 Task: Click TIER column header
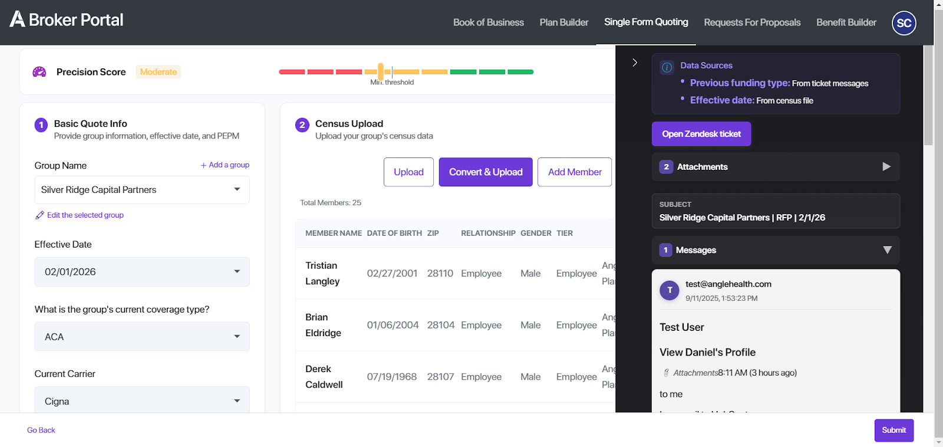coord(565,234)
